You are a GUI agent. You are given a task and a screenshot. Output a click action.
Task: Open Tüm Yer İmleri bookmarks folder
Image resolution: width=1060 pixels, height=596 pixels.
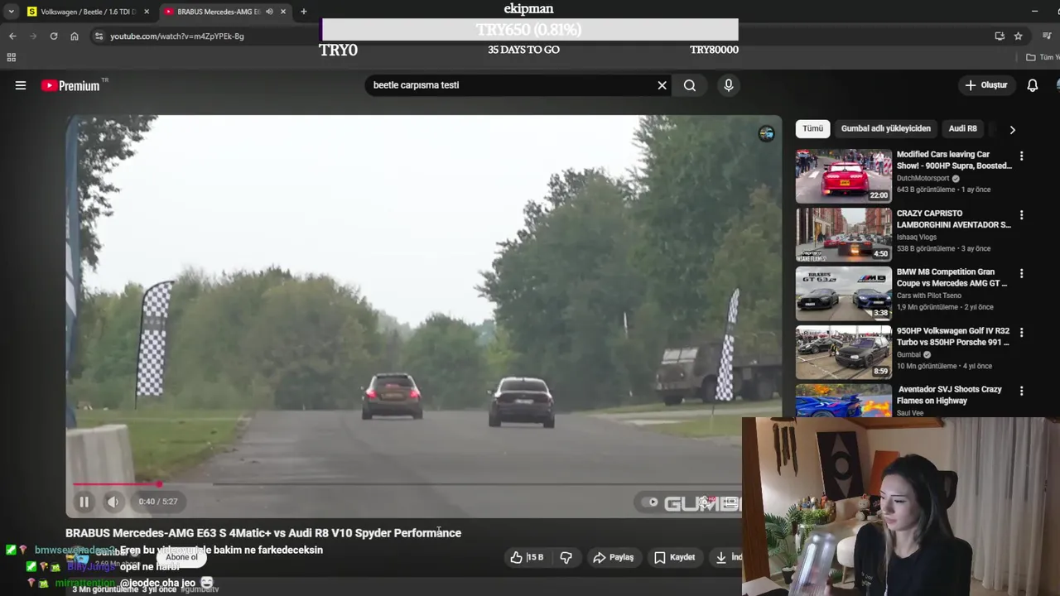pyautogui.click(x=1042, y=57)
